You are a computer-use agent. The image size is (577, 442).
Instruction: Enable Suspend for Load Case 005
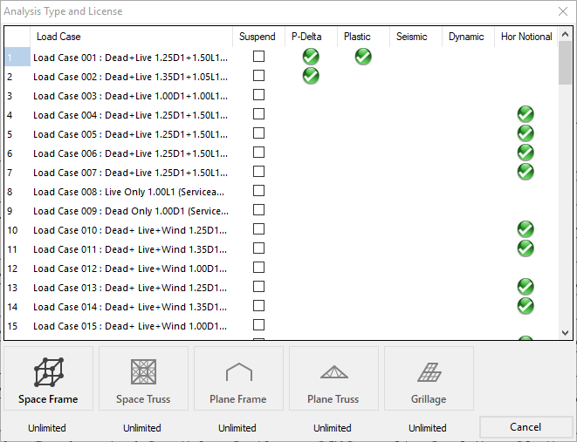[x=258, y=133]
